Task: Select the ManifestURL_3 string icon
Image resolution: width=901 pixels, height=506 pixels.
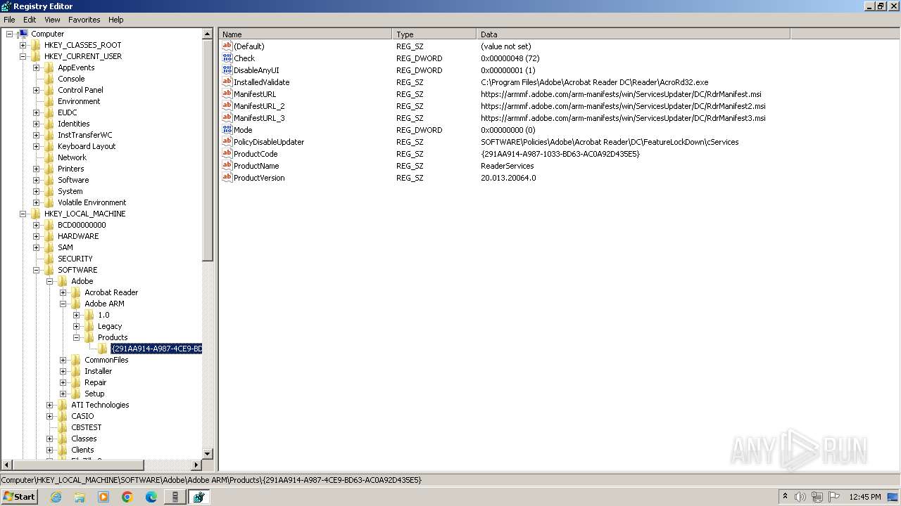Action: coord(227,117)
